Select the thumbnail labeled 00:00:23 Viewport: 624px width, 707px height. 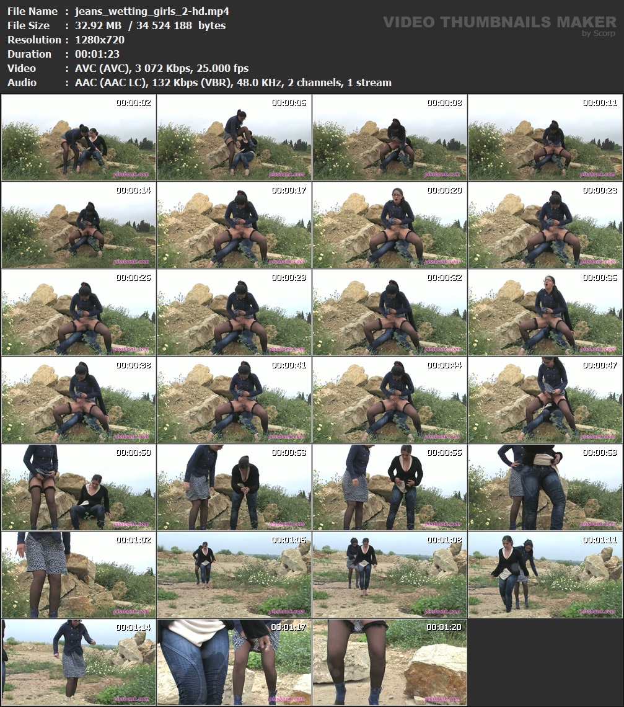click(x=545, y=225)
